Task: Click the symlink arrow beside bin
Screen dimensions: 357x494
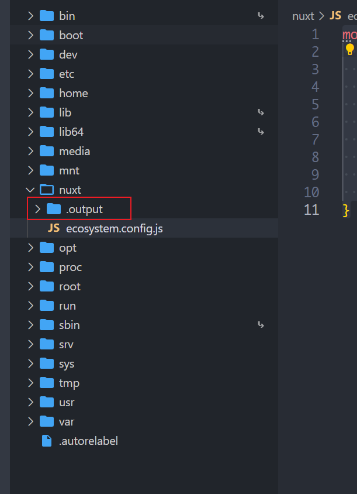Action: click(261, 16)
